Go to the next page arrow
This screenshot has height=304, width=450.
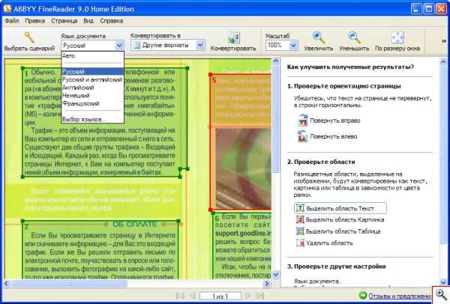coord(248,296)
